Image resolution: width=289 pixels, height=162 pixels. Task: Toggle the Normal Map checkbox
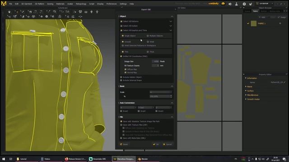(x=126, y=72)
